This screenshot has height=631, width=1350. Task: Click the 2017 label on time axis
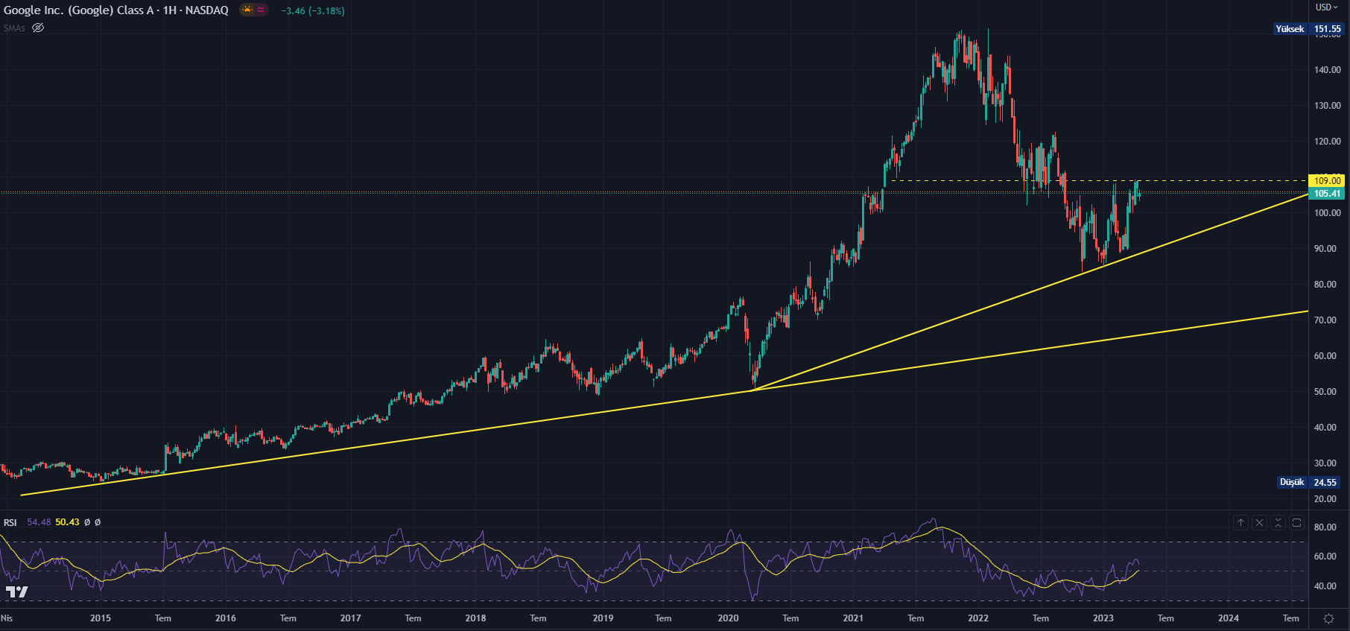[x=351, y=618]
